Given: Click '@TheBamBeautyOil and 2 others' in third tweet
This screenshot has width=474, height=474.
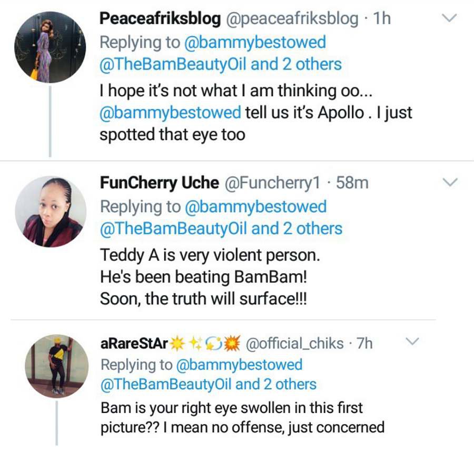Looking at the screenshot, I should coord(208,384).
